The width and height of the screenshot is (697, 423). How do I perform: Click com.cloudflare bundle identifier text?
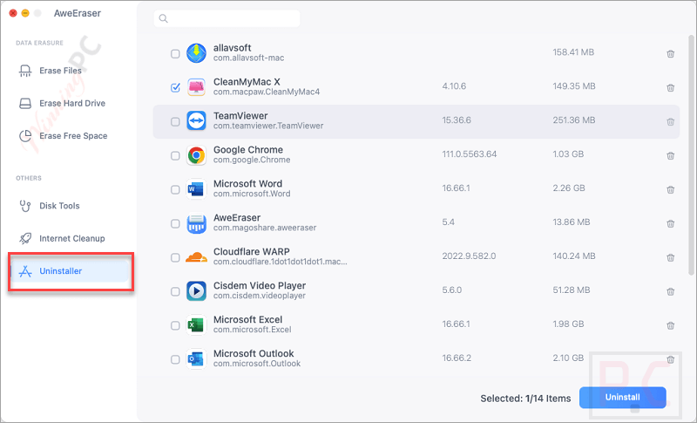coord(280,262)
